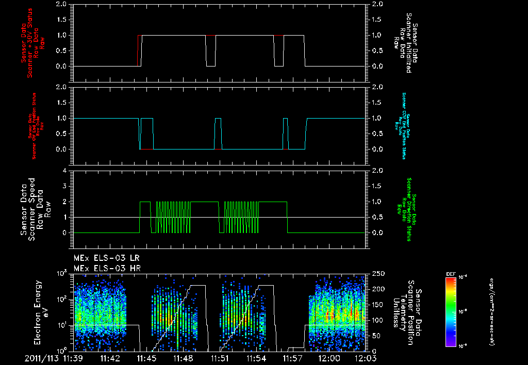528x365 pixels.
Task: Click the middle color bar scale label 10^-5
Action: pyautogui.click(x=463, y=311)
